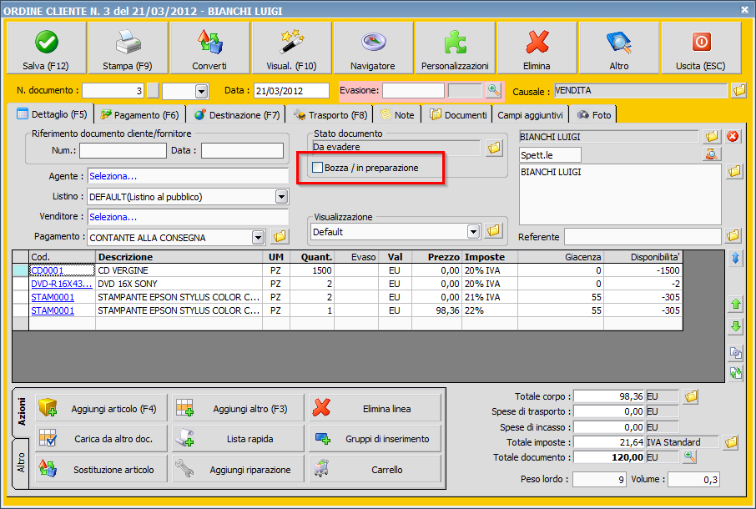Open Personalizzazioni puzzle piece button
This screenshot has height=509, width=756.
point(455,48)
